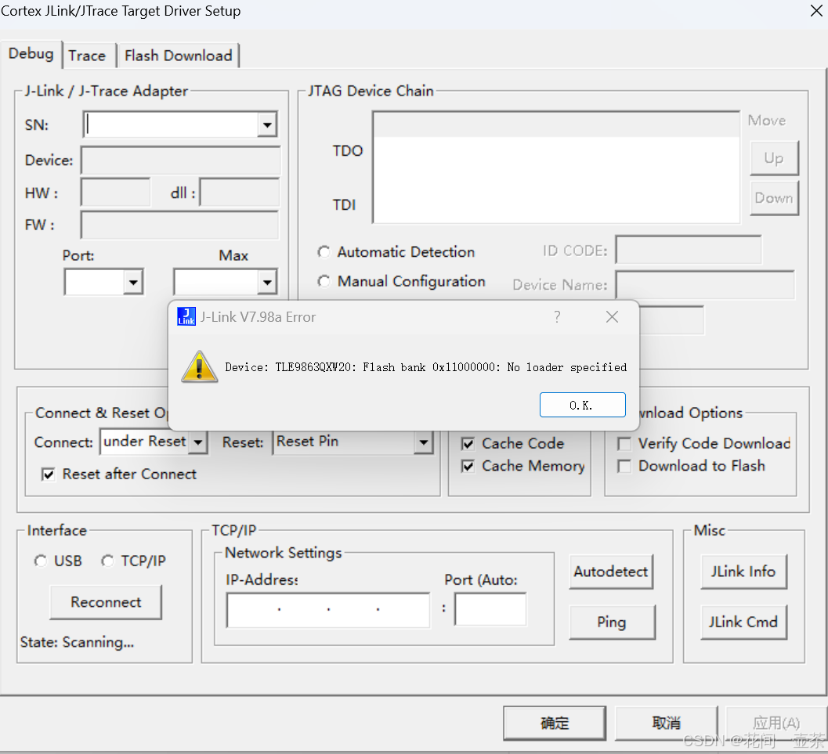Enable Download to Flash checkbox
This screenshot has width=828, height=754.
[624, 467]
